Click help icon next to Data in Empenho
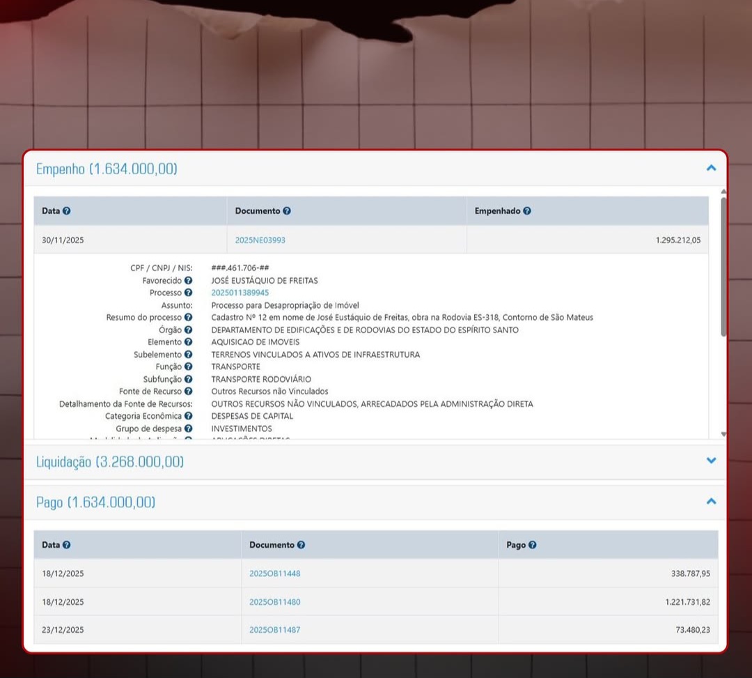Viewport: 752px width, 678px height. pos(67,211)
